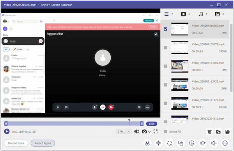Screen dimensions: 234x151
Task: Click Record Again button
Action: (43, 143)
